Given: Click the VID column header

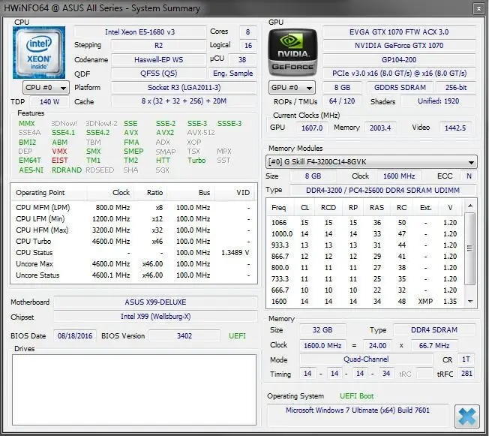Looking at the screenshot, I should [x=235, y=193].
